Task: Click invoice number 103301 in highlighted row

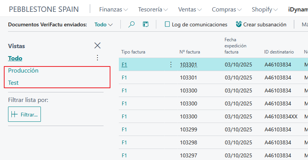Action: click(188, 65)
